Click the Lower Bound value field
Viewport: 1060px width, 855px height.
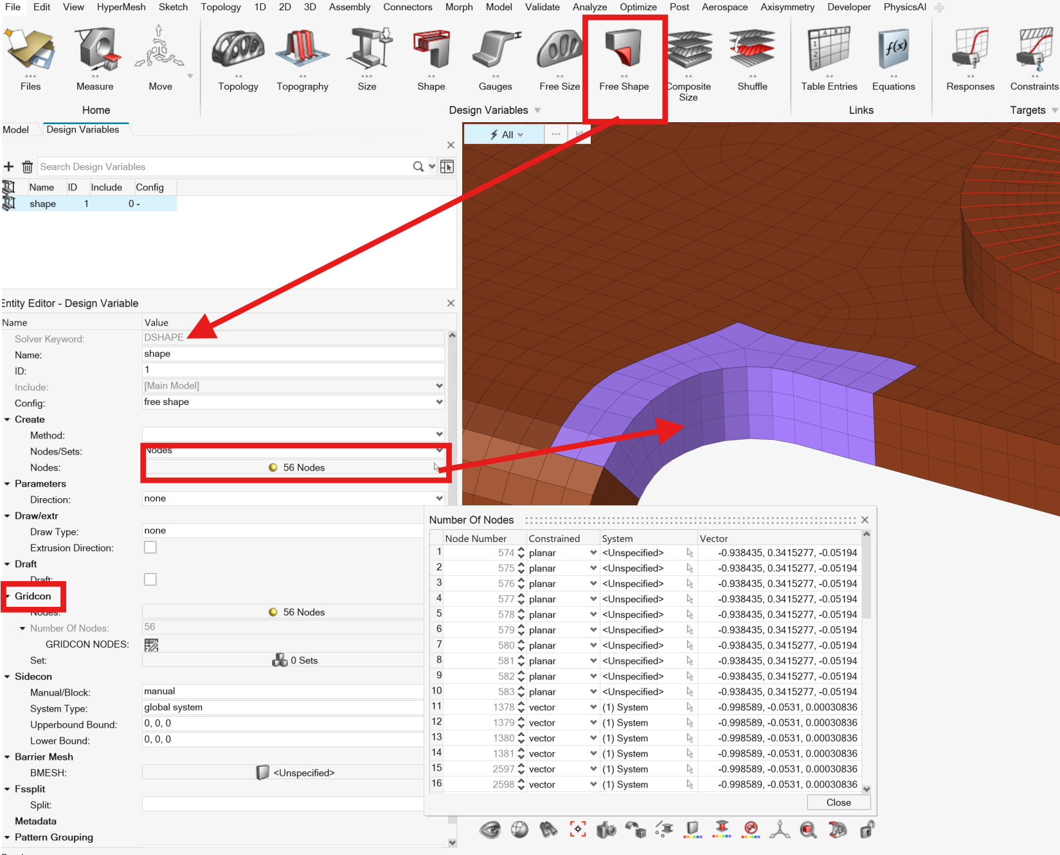pyautogui.click(x=283, y=740)
